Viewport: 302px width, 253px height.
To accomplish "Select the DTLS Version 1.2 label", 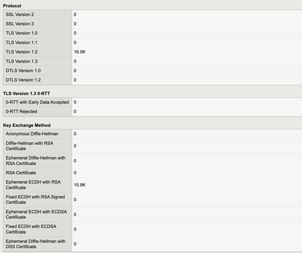I will tap(23, 80).
